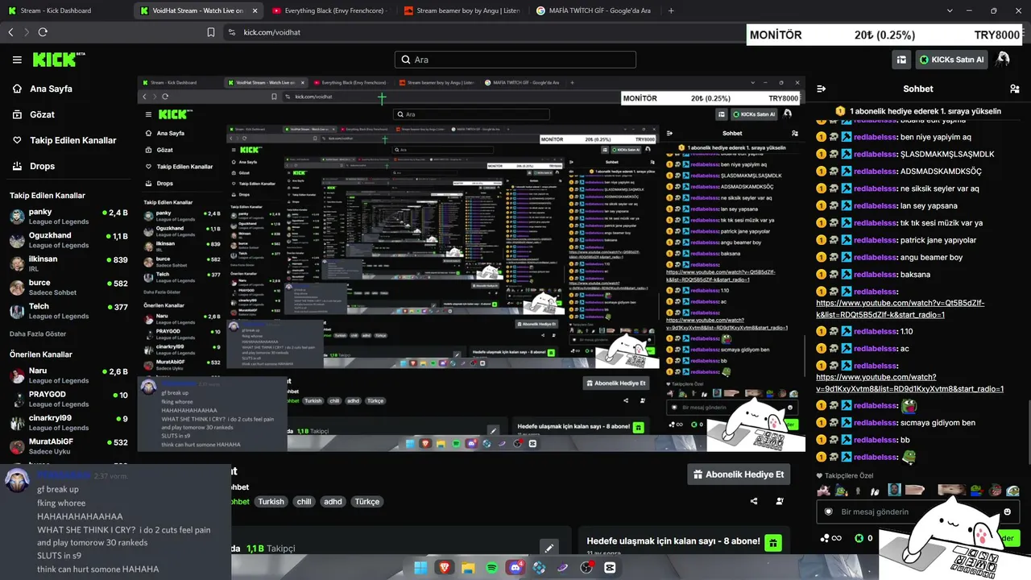1031x580 pixels.
Task: Open Gözat in the outer Kick sidebar
Action: [x=42, y=114]
